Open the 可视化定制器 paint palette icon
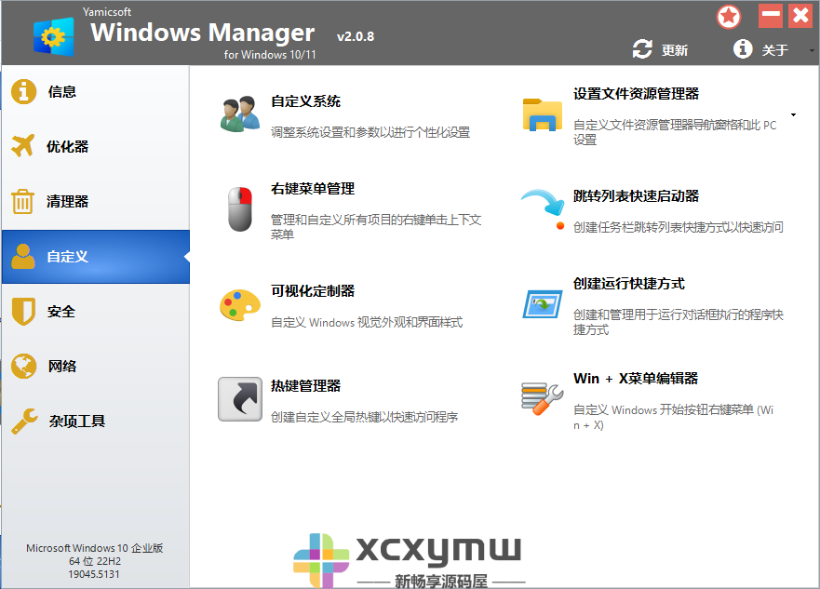This screenshot has width=820, height=589. pos(240,305)
